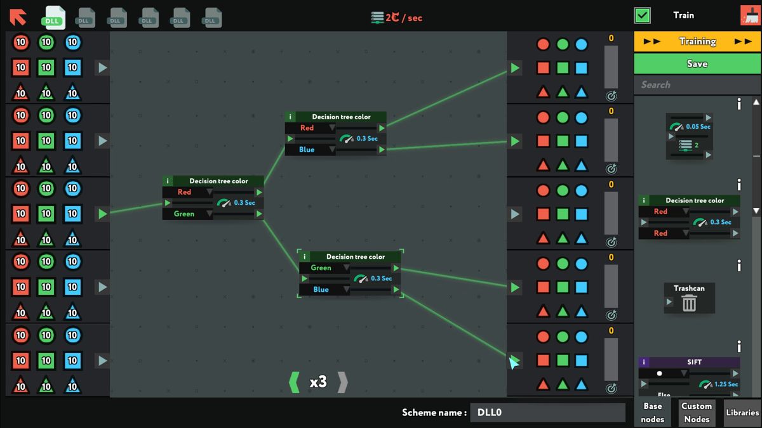The height and width of the screenshot is (428, 762).
Task: Click the reset gauge icon under first output counter
Action: [611, 96]
